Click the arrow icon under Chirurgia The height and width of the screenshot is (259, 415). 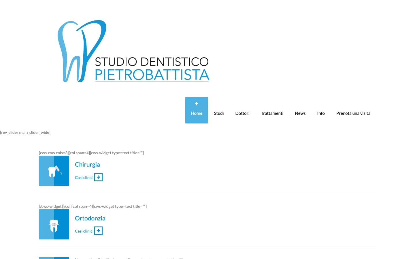98,177
